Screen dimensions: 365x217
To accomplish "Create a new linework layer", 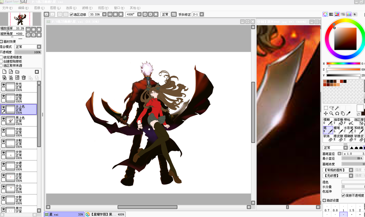I will click(11, 72).
